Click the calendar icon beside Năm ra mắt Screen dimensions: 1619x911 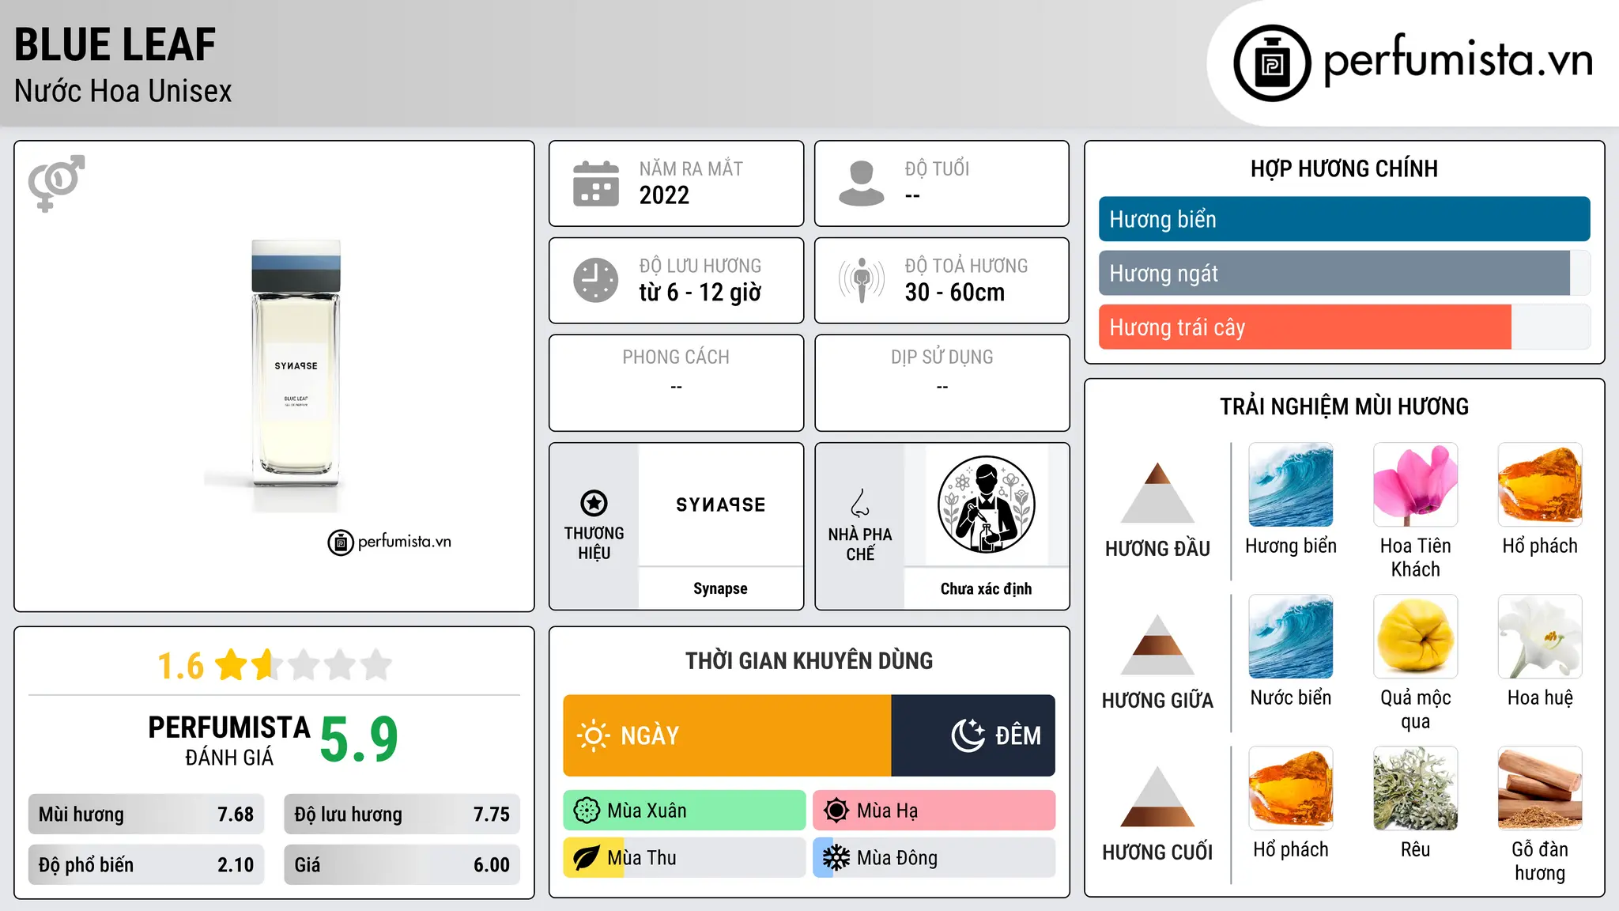pos(596,183)
